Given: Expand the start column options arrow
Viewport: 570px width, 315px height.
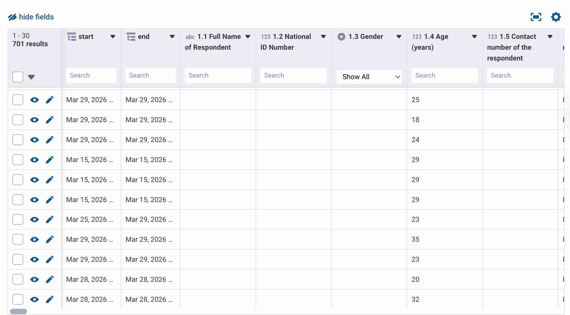Looking at the screenshot, I should tap(113, 37).
